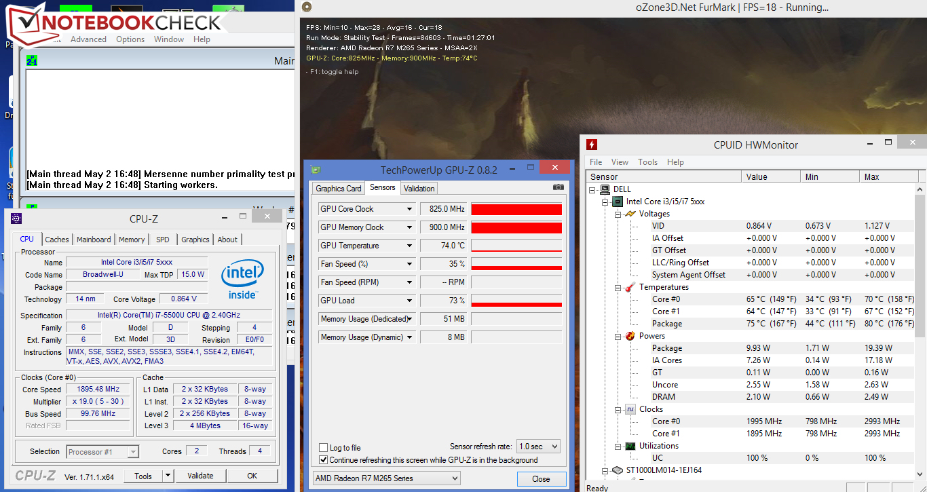This screenshot has height=492, width=927.
Task: Collapse the Utilizations group using its minus box
Action: 618,446
